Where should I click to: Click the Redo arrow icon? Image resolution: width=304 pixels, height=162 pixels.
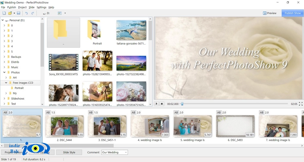(x=33, y=13)
